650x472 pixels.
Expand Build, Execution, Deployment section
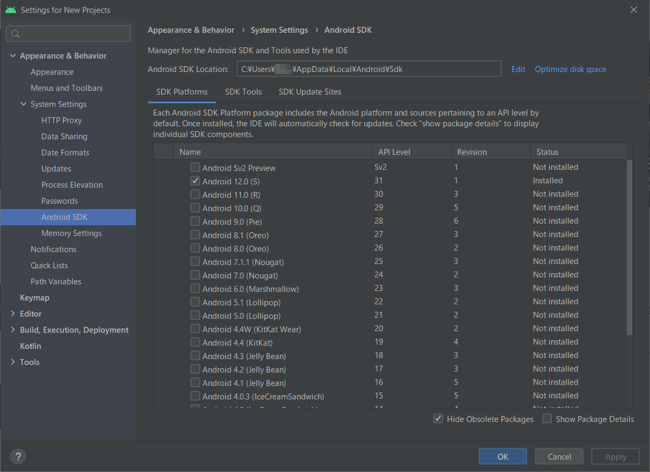pyautogui.click(x=13, y=330)
